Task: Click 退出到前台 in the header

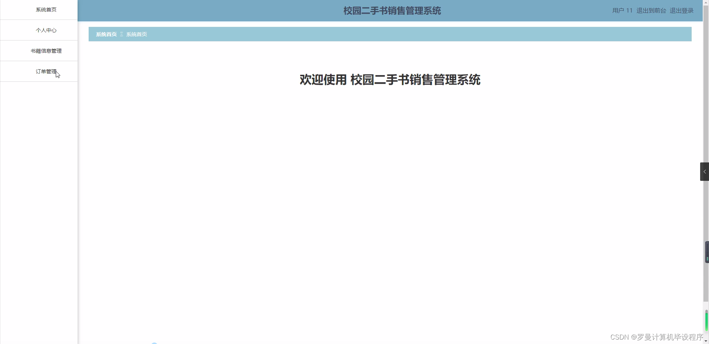Action: click(x=652, y=10)
